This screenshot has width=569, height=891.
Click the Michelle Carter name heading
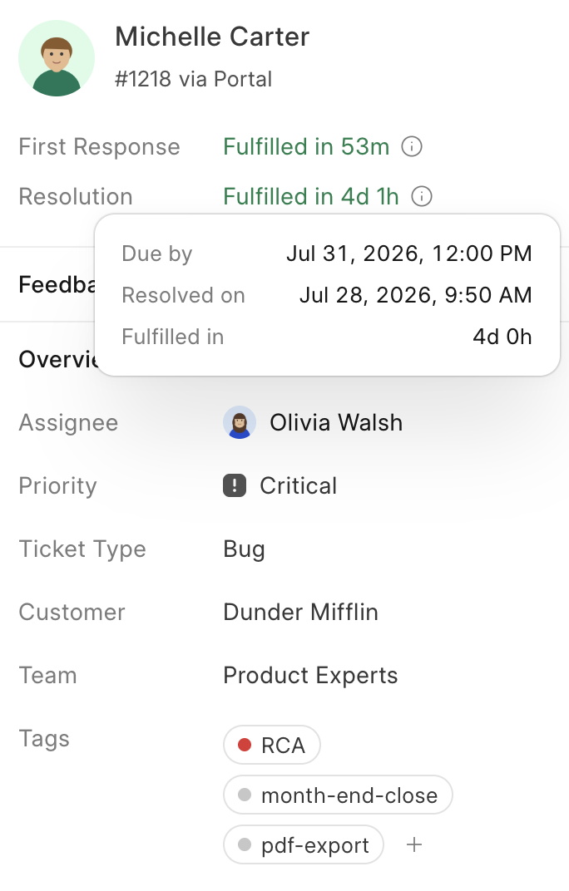pyautogui.click(x=212, y=37)
